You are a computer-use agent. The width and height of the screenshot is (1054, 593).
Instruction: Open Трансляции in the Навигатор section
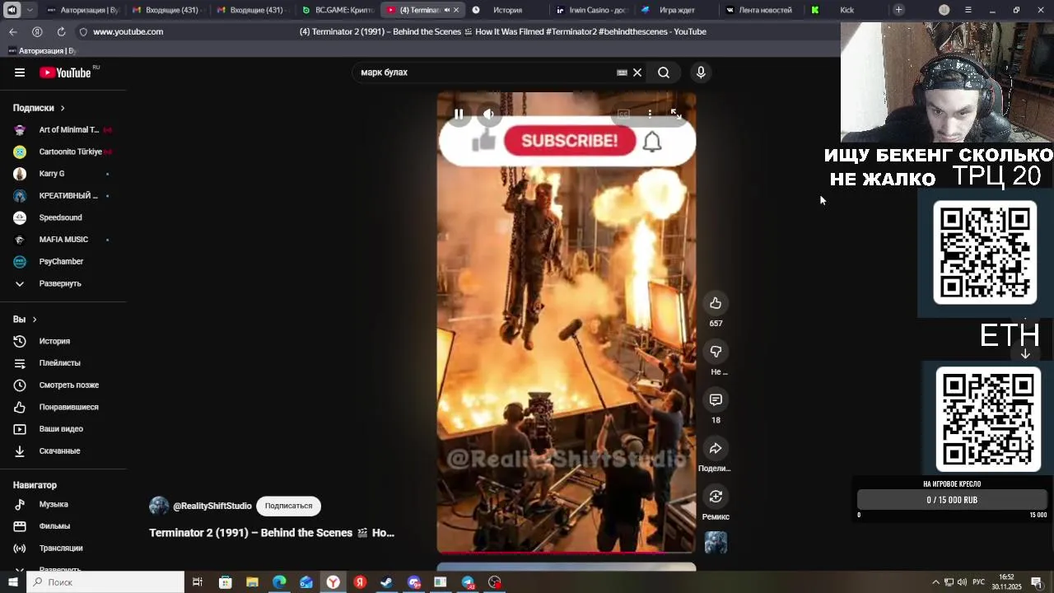pos(63,548)
